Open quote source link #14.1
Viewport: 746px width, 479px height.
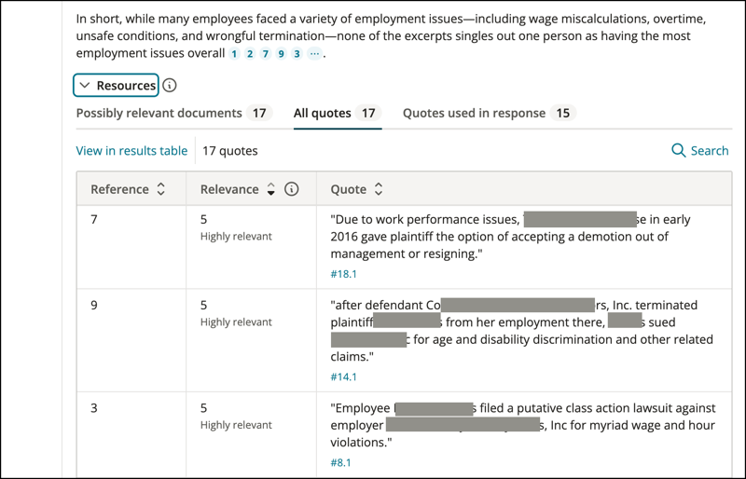point(343,377)
